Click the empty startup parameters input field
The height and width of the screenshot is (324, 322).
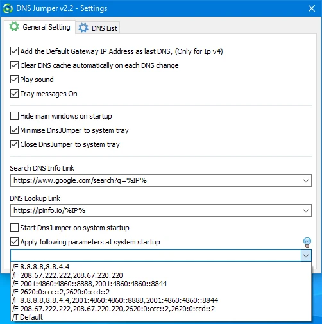click(156, 255)
